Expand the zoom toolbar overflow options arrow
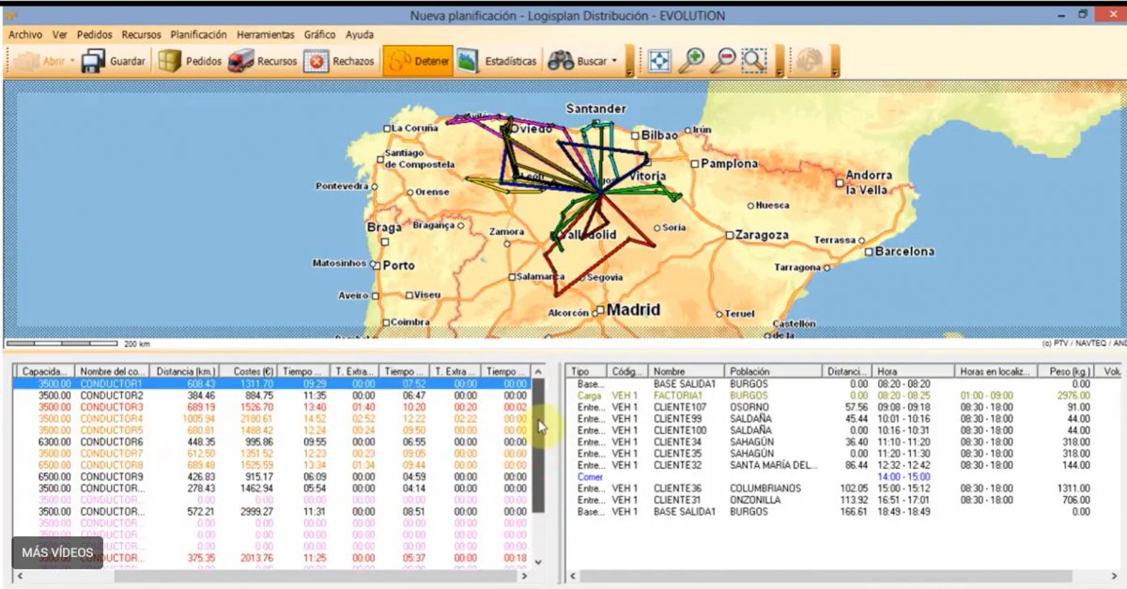Image resolution: width=1127 pixels, height=589 pixels. (779, 71)
